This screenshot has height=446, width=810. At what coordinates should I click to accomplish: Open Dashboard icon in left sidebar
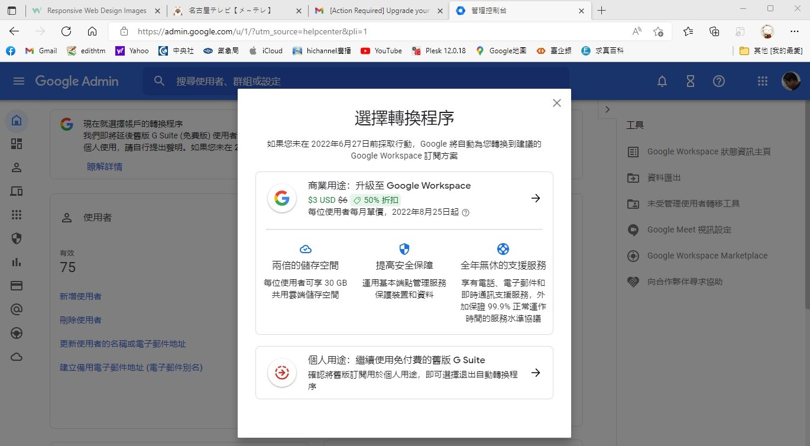(17, 144)
